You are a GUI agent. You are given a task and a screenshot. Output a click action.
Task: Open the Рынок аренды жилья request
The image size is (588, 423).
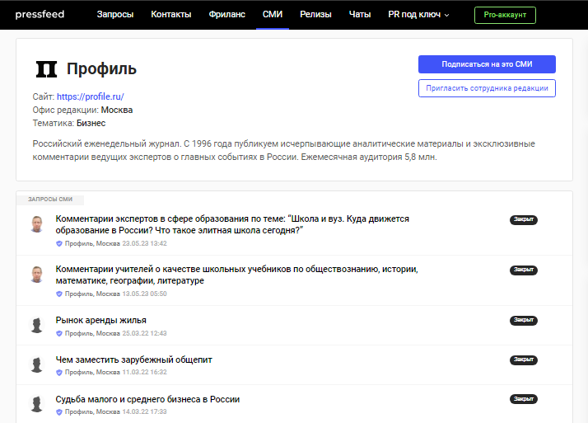pos(100,320)
